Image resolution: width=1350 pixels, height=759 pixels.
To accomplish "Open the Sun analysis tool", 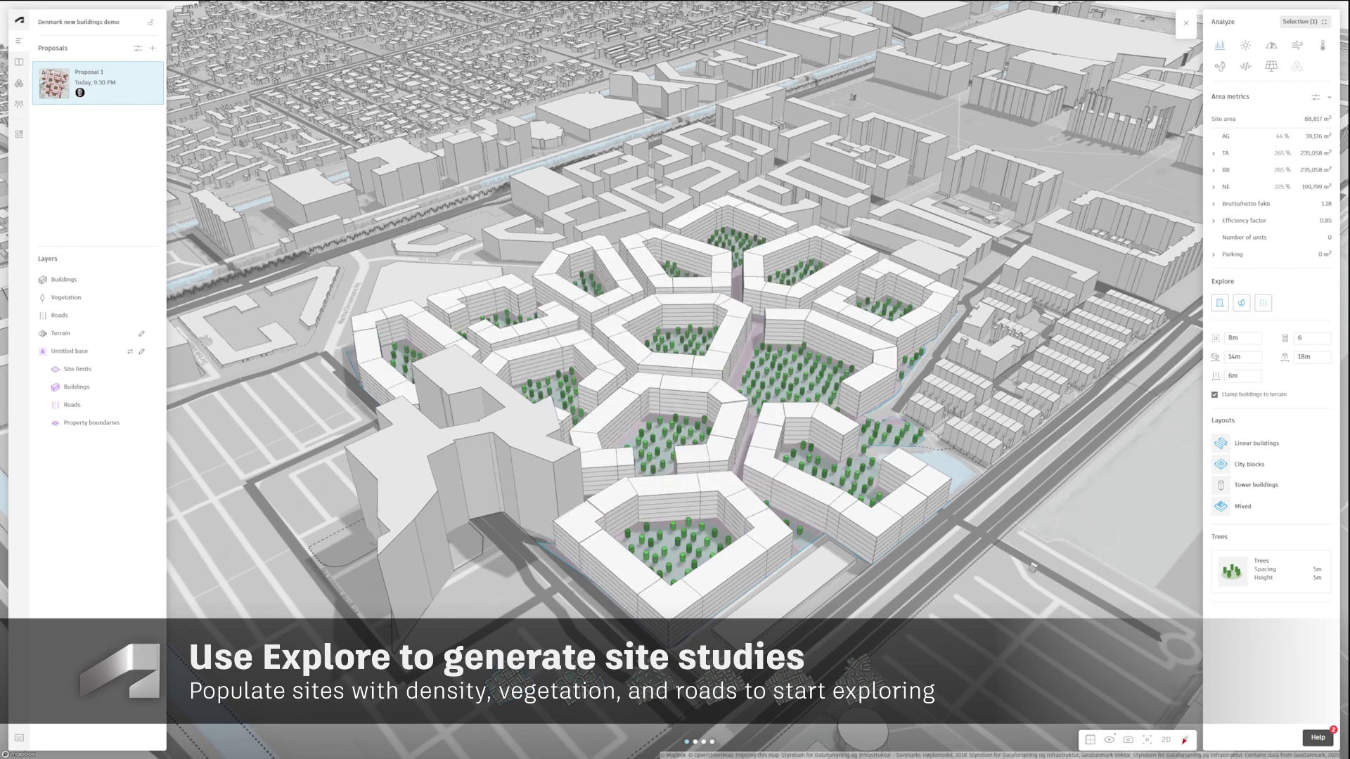I will (x=1245, y=45).
